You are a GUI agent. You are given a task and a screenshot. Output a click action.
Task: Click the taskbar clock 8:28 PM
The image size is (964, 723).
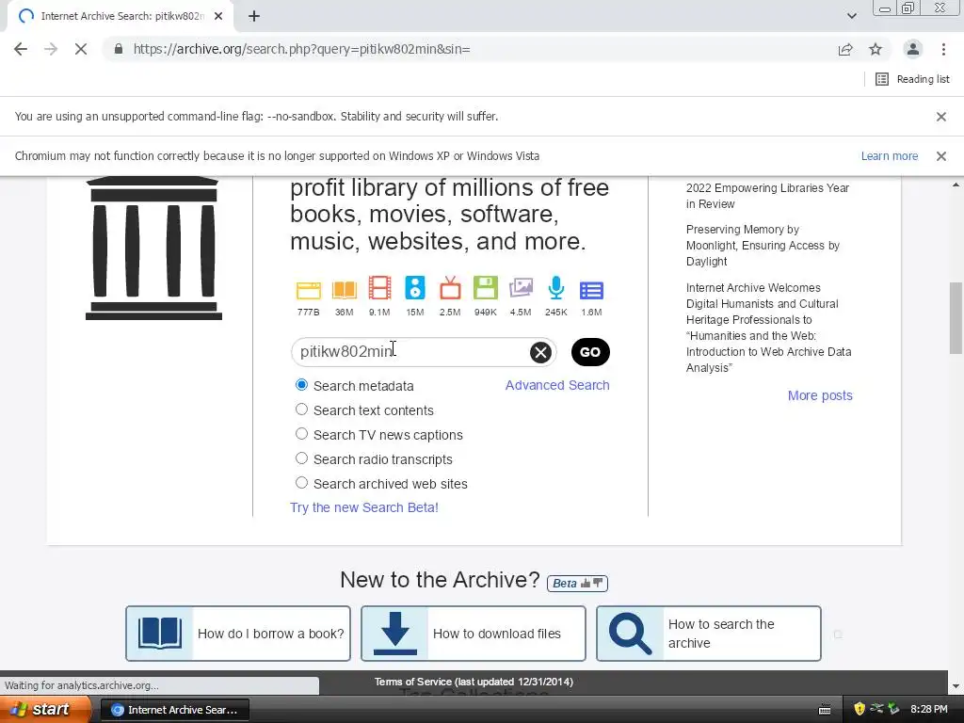[929, 710]
